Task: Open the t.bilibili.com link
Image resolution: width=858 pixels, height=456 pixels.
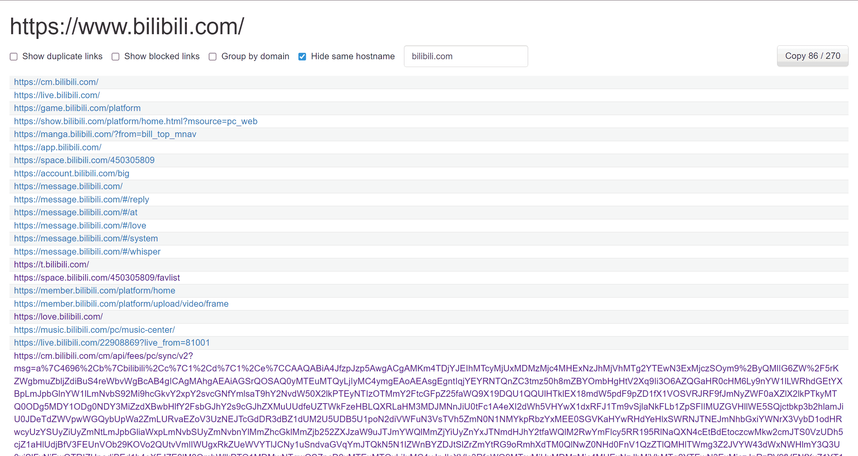Action: [x=51, y=264]
